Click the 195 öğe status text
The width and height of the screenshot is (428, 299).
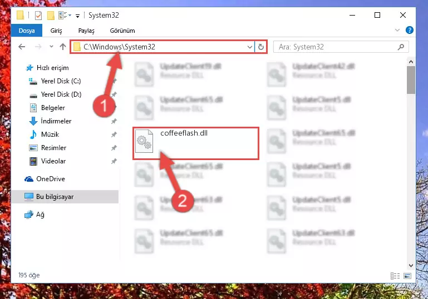point(29,275)
